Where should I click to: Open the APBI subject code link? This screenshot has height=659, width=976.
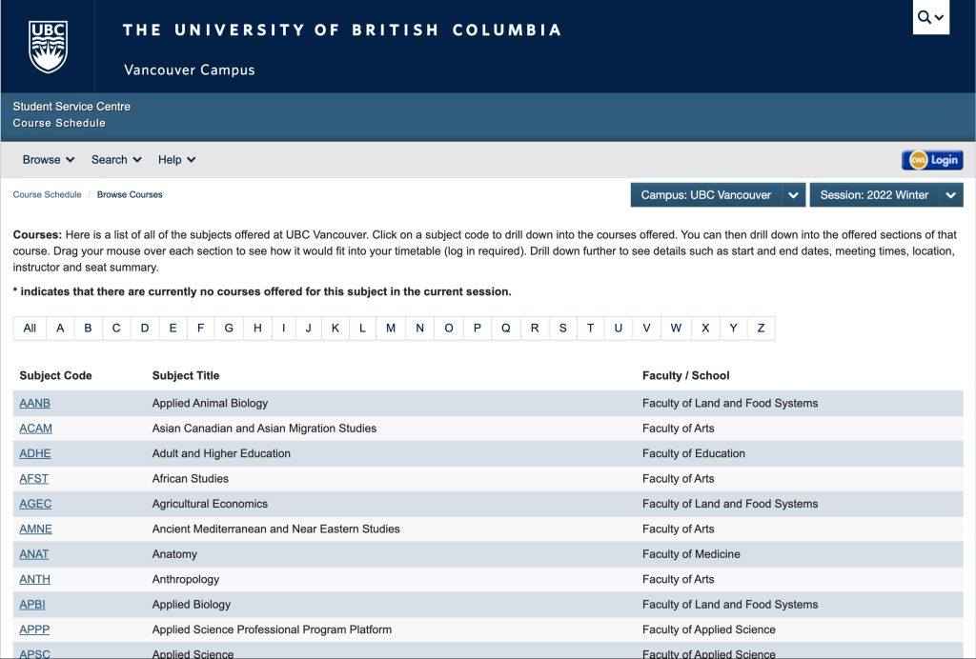point(32,605)
